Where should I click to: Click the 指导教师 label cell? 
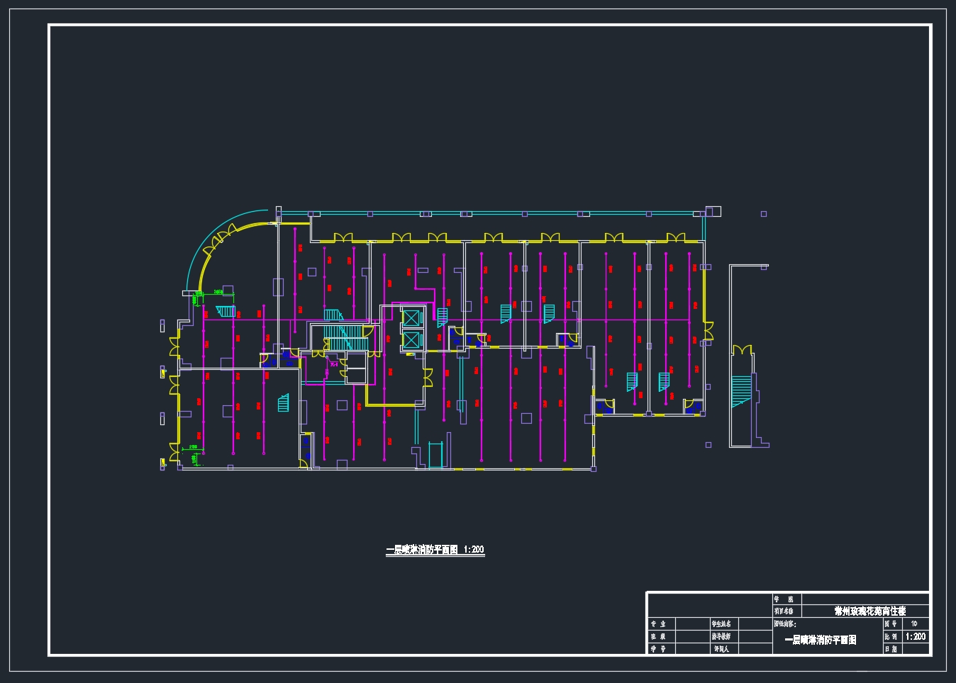pos(721,636)
